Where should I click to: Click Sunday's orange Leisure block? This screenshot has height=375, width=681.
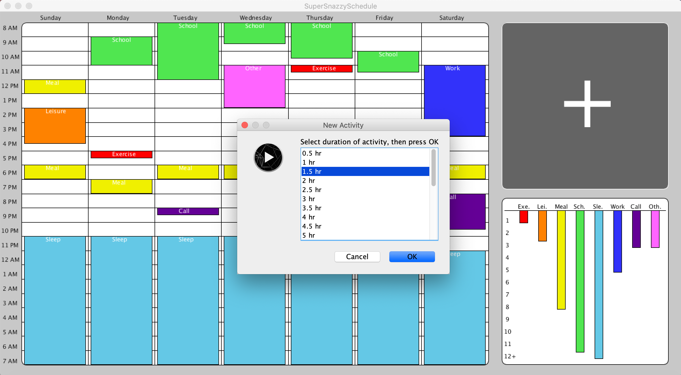(55, 126)
